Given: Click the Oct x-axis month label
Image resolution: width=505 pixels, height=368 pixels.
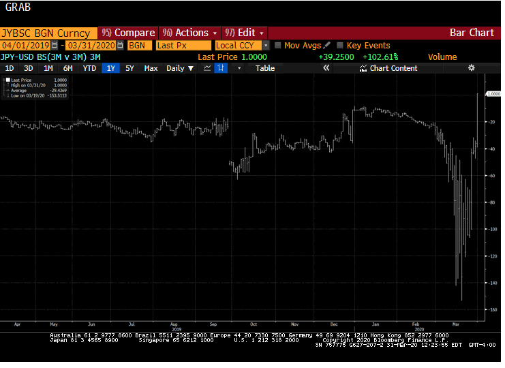Looking at the screenshot, I should [x=254, y=324].
